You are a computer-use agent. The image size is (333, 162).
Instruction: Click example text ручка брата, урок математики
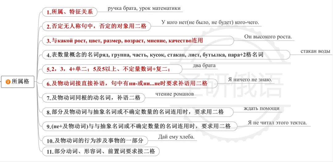click(144, 8)
